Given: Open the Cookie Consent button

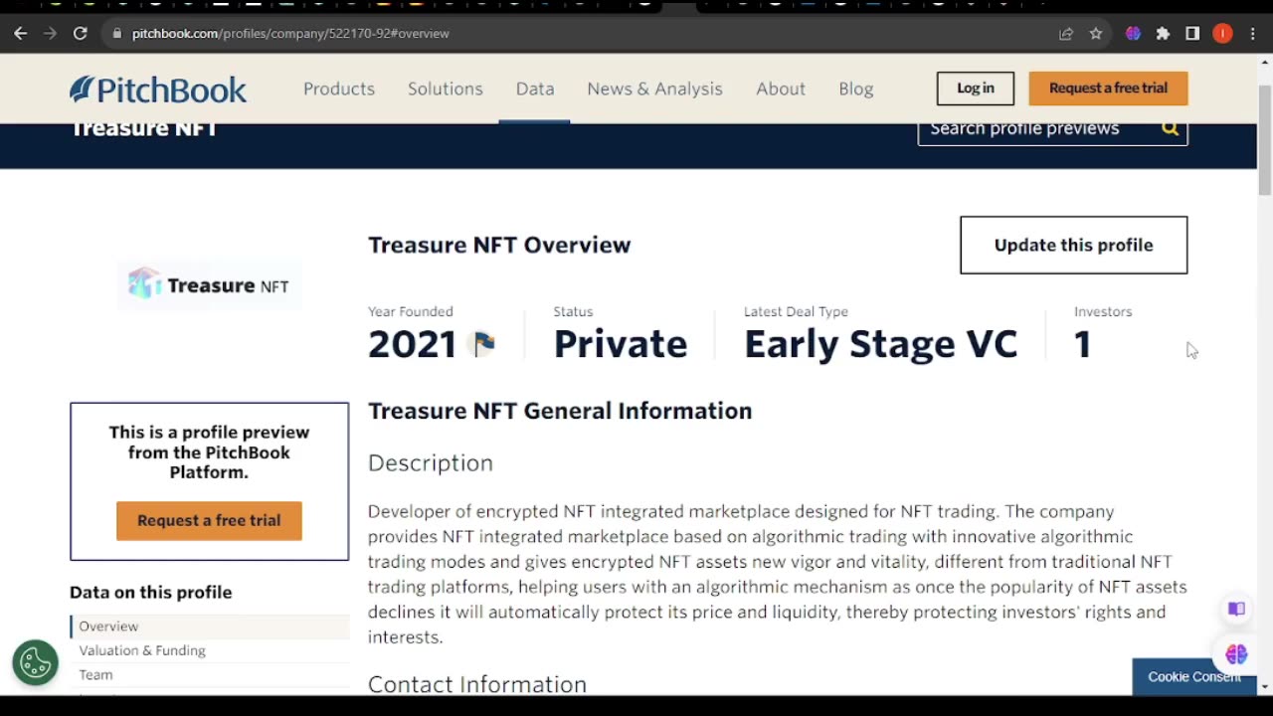Looking at the screenshot, I should point(1193,676).
